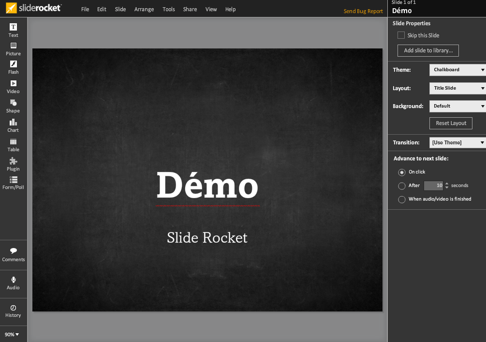The height and width of the screenshot is (342, 486).
Task: Open the Theme dropdown showing Chalkboard
Action: pos(457,70)
